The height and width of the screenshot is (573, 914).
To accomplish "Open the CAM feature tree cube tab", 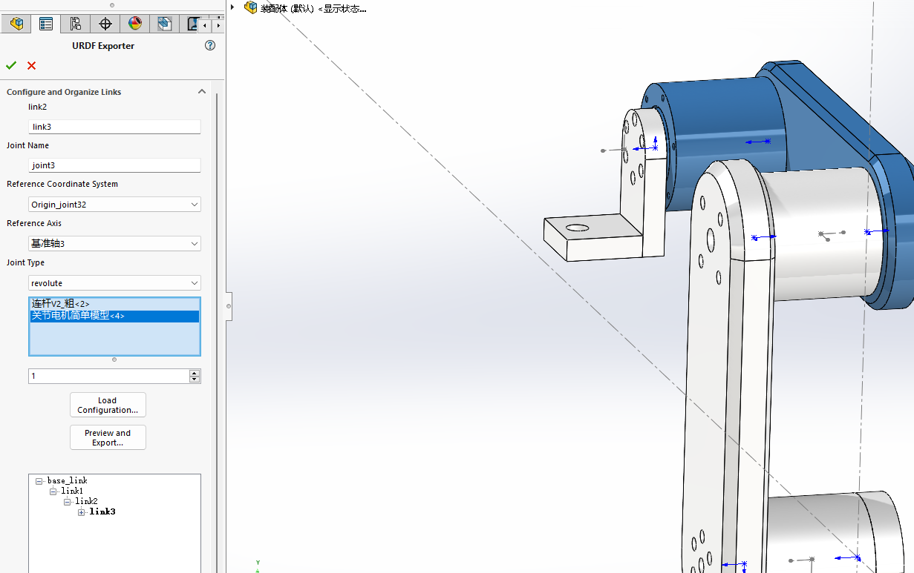I will [164, 24].
